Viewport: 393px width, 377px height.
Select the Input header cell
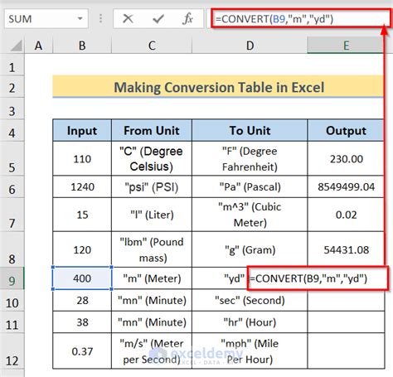pos(82,130)
